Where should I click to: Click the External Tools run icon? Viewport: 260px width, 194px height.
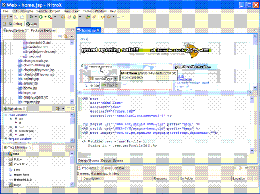50,17
